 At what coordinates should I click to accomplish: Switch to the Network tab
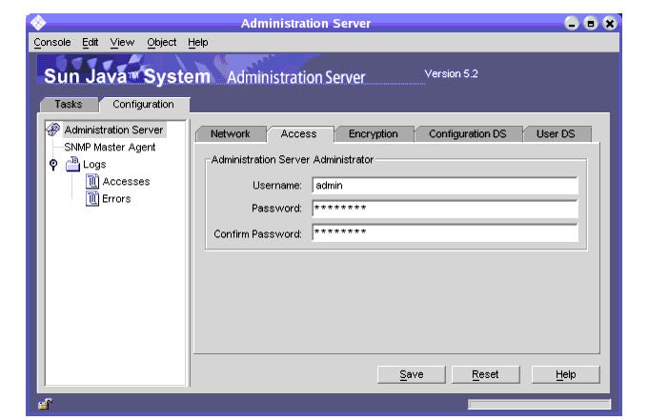[231, 133]
